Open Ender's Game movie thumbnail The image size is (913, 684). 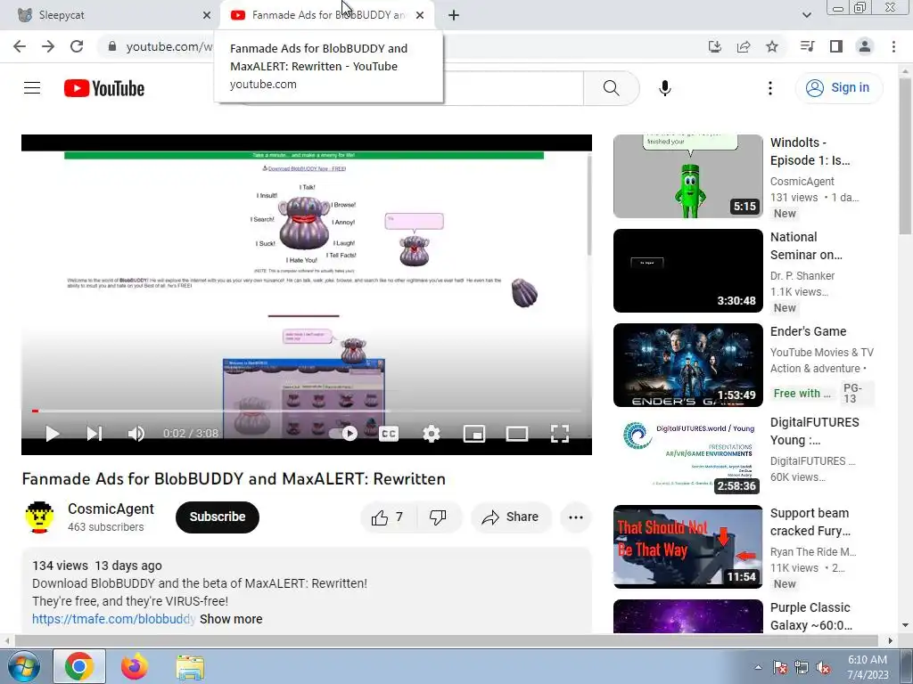687,364
